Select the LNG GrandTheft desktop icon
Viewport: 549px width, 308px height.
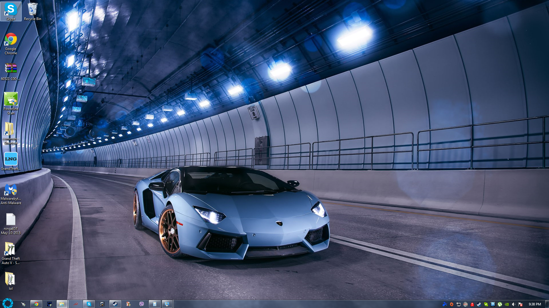[11, 161]
